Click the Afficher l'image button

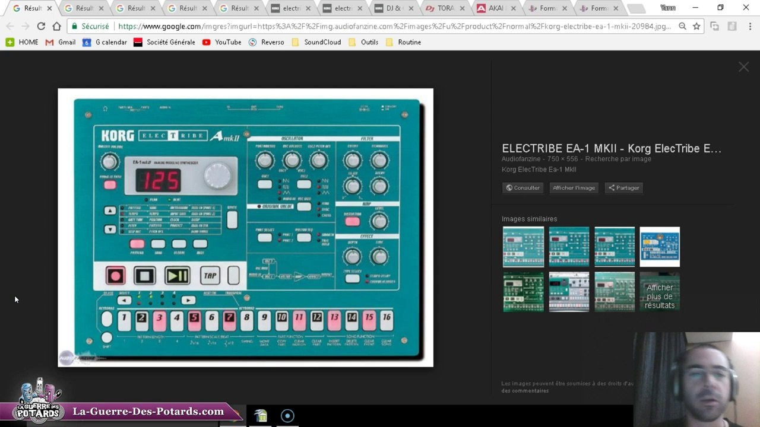tap(574, 187)
